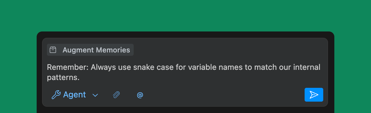The width and height of the screenshot is (371, 113).
Task: Click the @ mention context icon
Action: [140, 95]
